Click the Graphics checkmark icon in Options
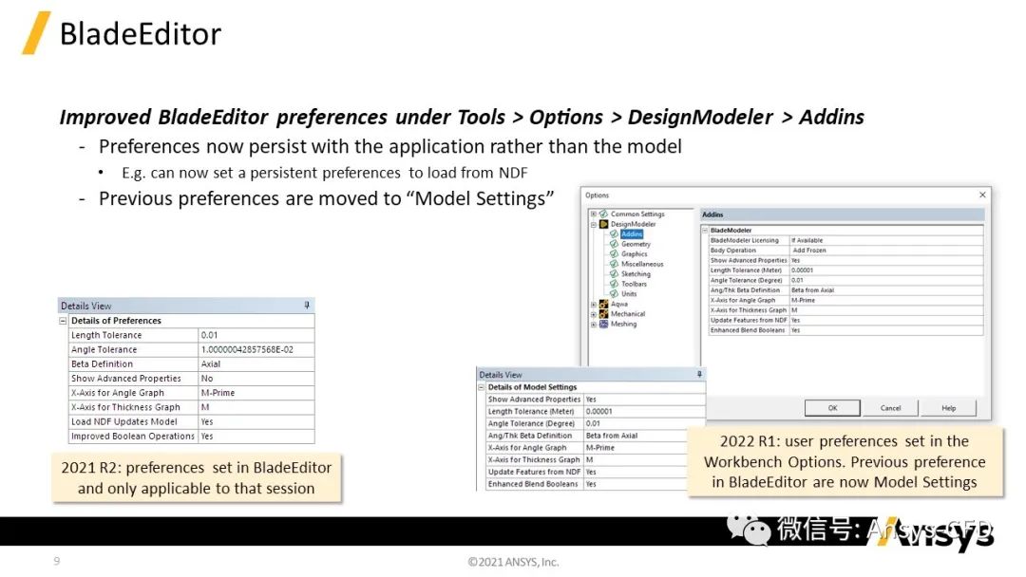Image resolution: width=1026 pixels, height=577 pixels. (x=614, y=253)
